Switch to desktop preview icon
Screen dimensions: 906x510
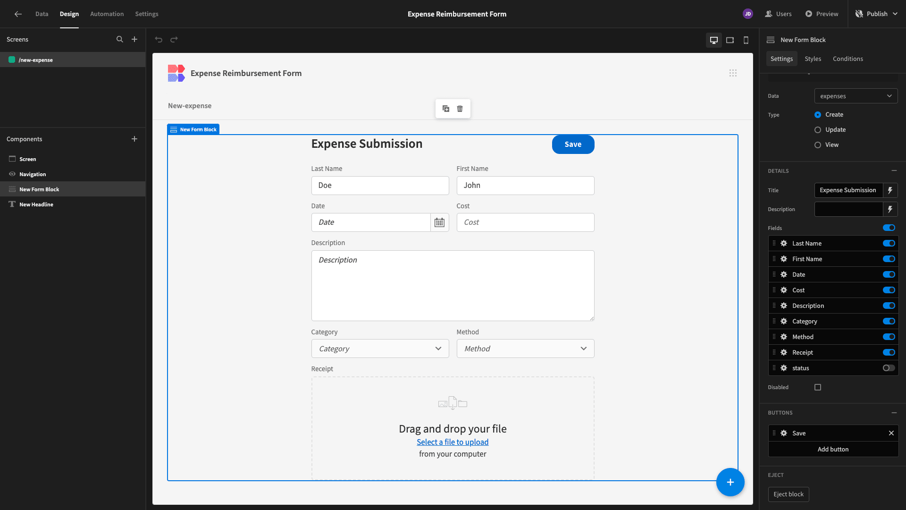(x=714, y=40)
